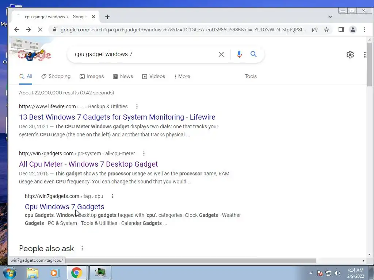Open People also ask options
This screenshot has width=374, height=280.
(x=82, y=248)
